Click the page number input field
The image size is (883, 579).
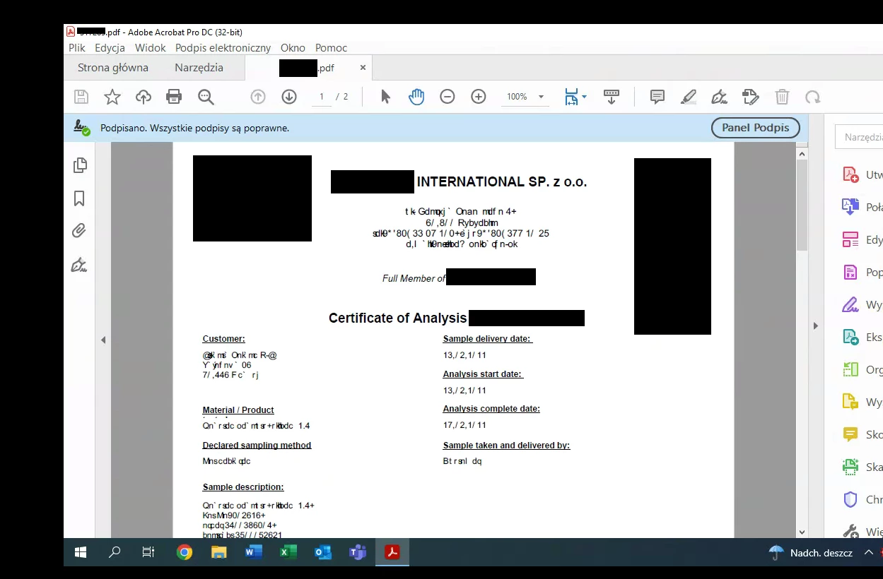tap(322, 97)
